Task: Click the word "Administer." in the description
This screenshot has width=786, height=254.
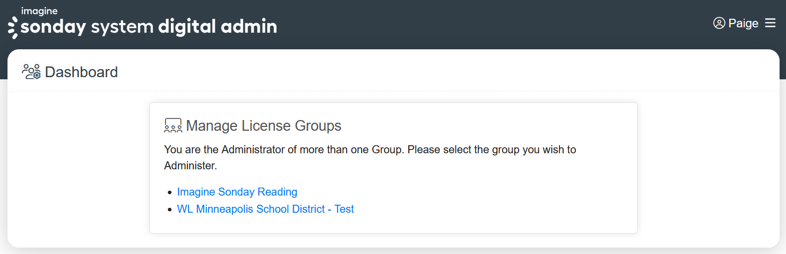Action: [190, 166]
